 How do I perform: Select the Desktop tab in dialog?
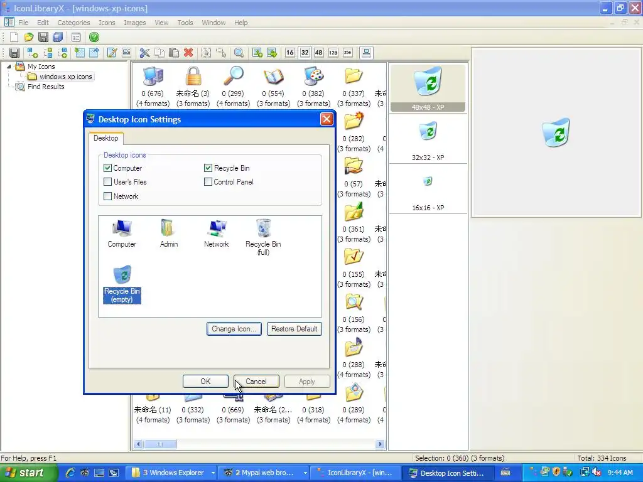point(105,138)
